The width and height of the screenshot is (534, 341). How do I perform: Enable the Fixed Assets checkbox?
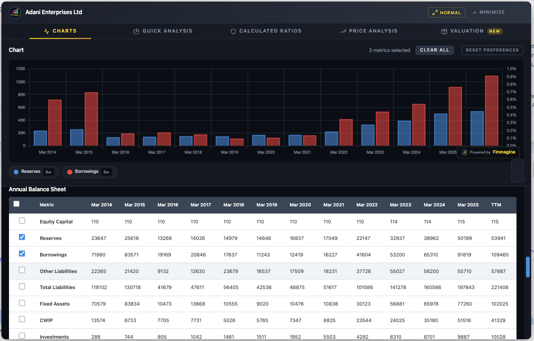[x=22, y=303]
